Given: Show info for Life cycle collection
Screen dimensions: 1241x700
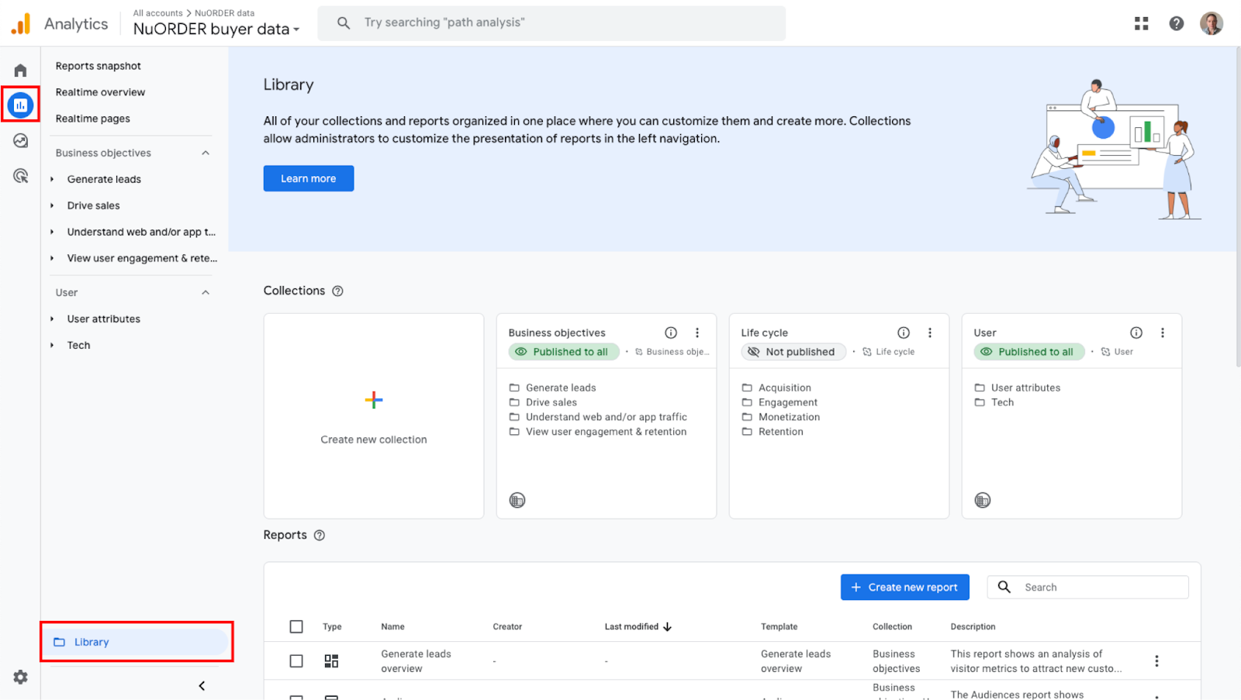Looking at the screenshot, I should pyautogui.click(x=904, y=333).
